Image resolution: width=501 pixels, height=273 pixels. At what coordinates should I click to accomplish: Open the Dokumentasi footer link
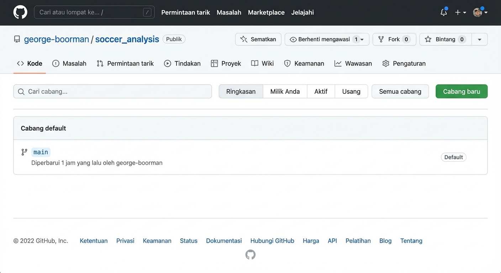click(224, 241)
